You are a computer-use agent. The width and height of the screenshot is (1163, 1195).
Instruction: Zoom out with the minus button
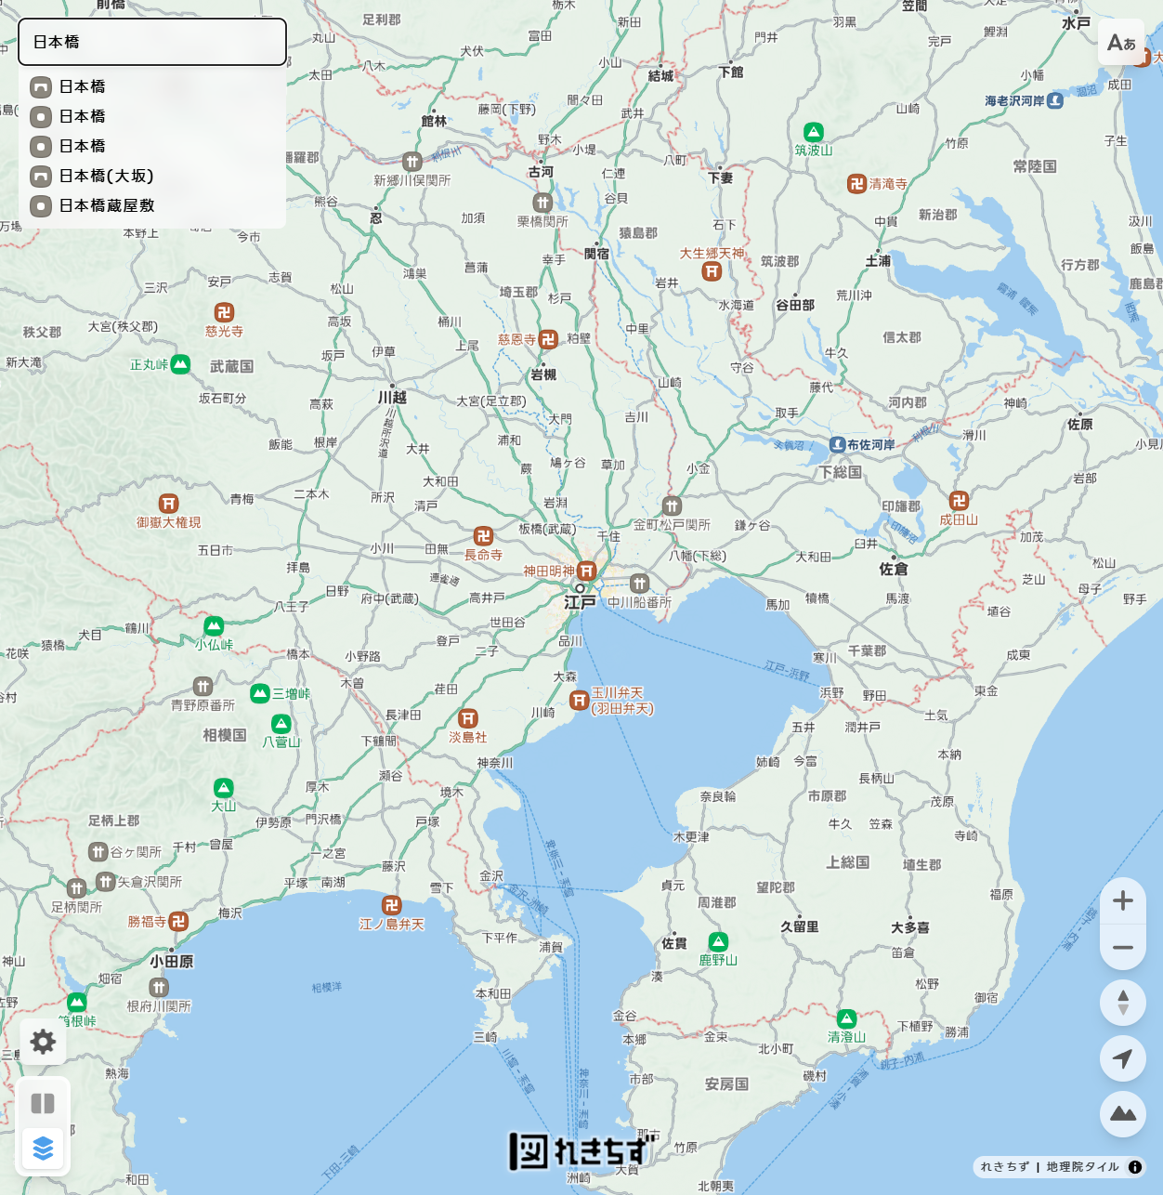(1122, 948)
